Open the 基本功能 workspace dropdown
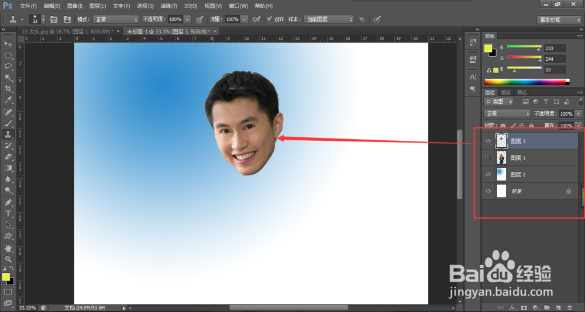This screenshot has width=585, height=312. tap(559, 20)
